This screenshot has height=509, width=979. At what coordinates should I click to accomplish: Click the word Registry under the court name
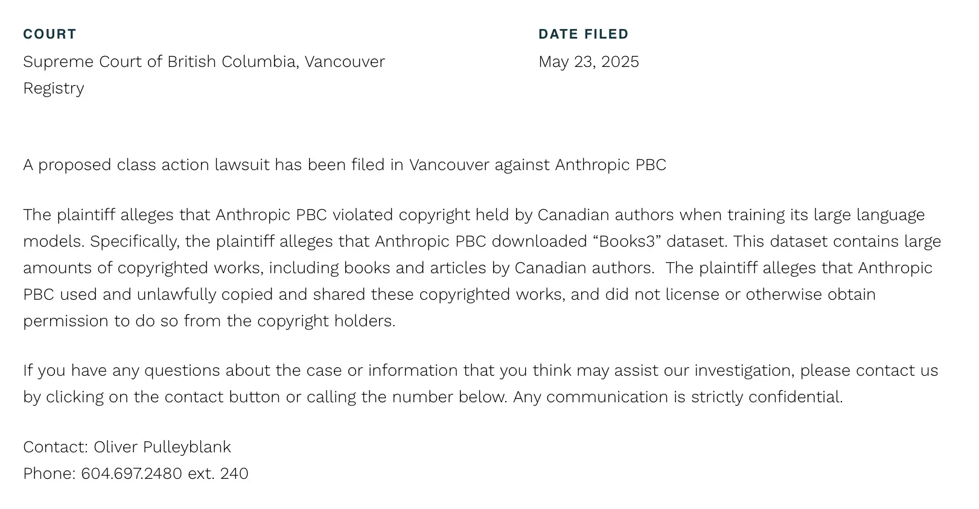pos(54,89)
